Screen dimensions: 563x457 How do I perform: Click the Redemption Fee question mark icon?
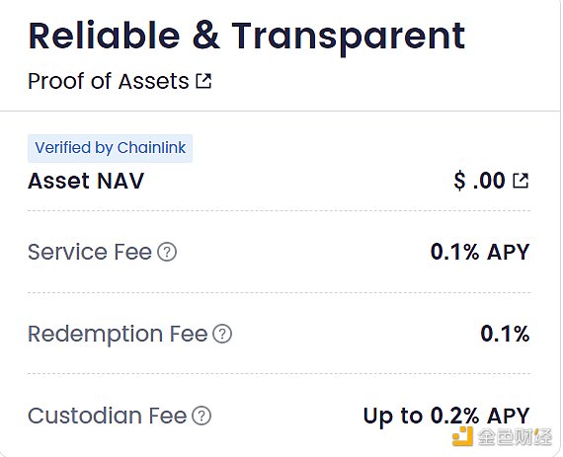(222, 334)
